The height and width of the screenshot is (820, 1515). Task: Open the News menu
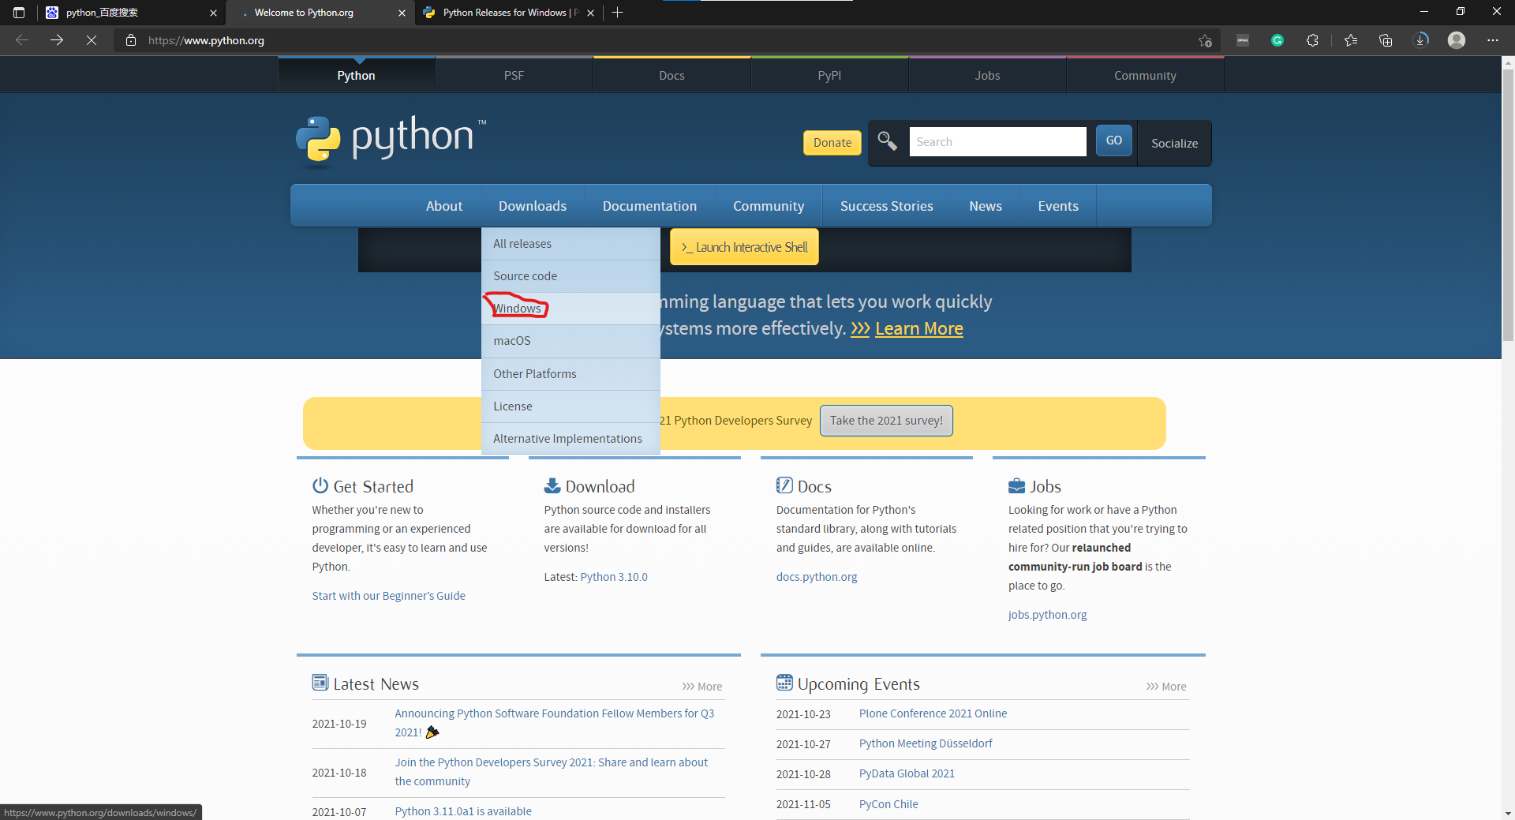pyautogui.click(x=986, y=206)
